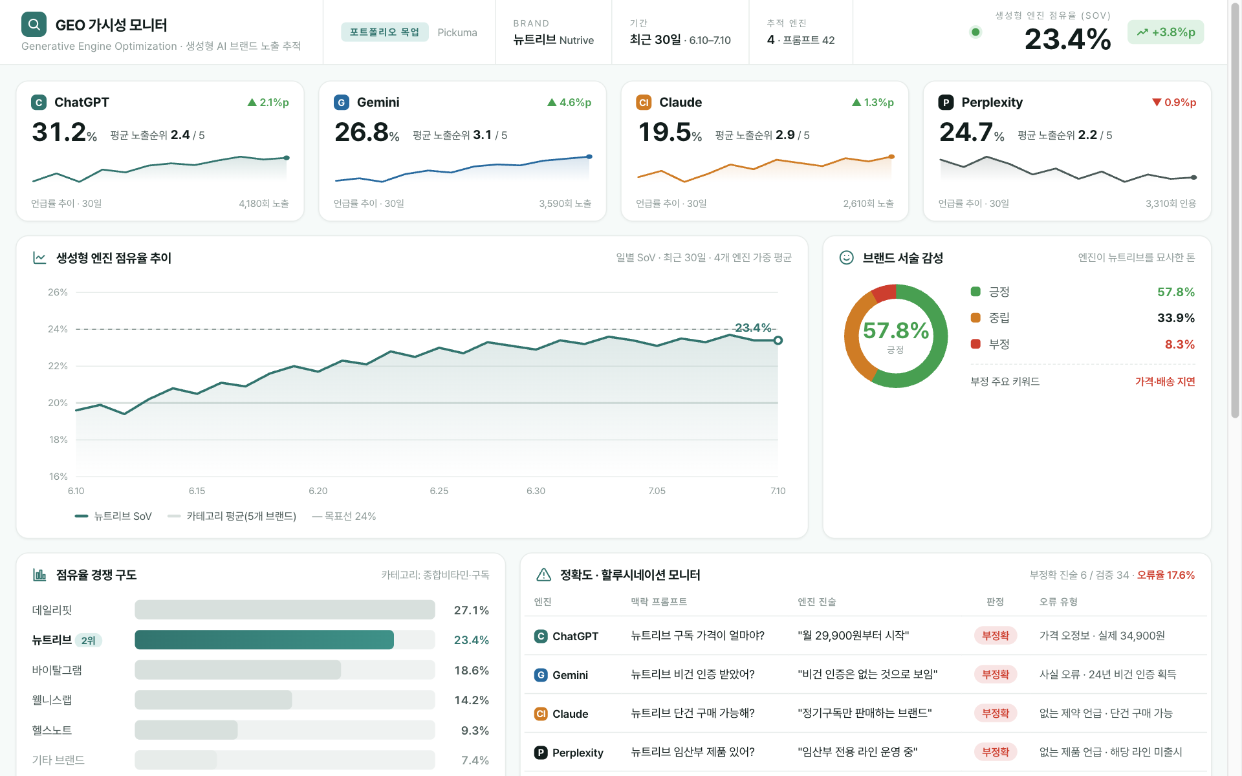Click the Gemini sparkline trend chart
The width and height of the screenshot is (1242, 776).
[463, 169]
